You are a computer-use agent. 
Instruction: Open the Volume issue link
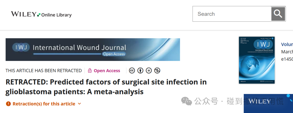[x=287, y=44]
